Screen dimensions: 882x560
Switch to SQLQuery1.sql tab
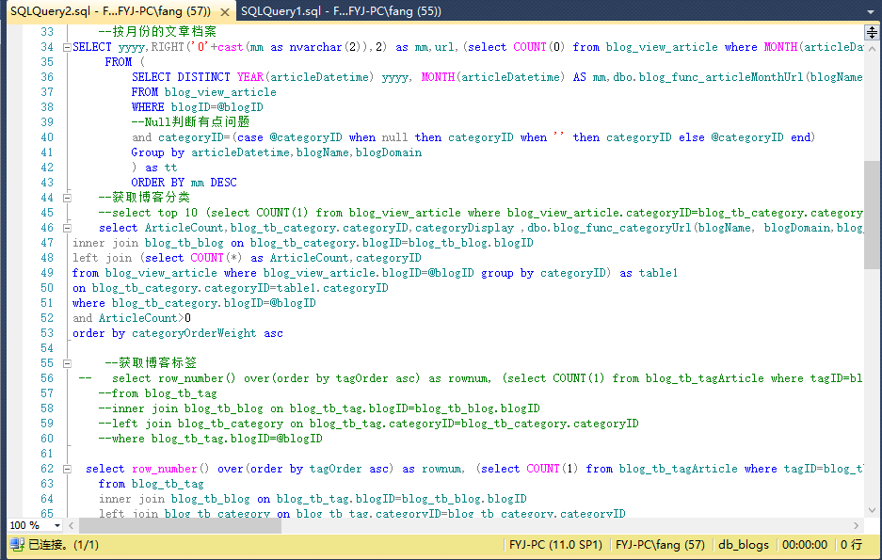pyautogui.click(x=341, y=11)
